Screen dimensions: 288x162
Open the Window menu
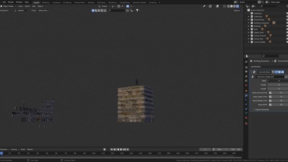19,2
